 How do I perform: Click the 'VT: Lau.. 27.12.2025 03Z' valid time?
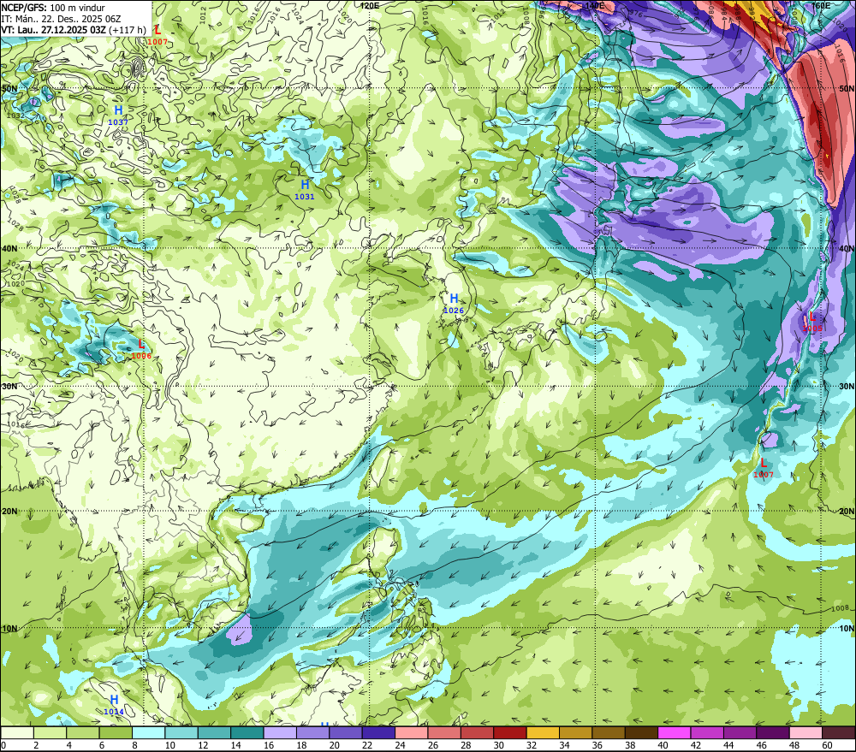coord(53,29)
